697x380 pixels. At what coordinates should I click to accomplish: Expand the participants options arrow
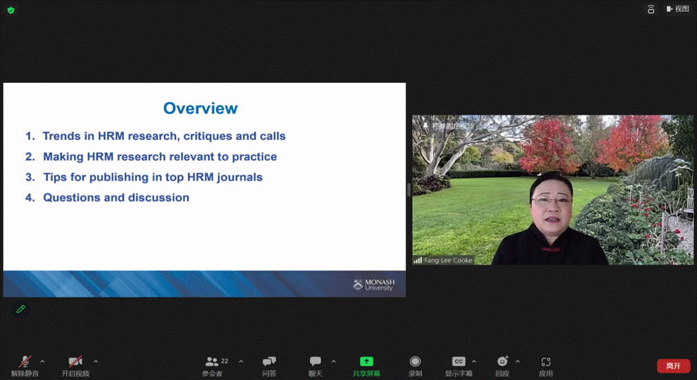coord(241,362)
